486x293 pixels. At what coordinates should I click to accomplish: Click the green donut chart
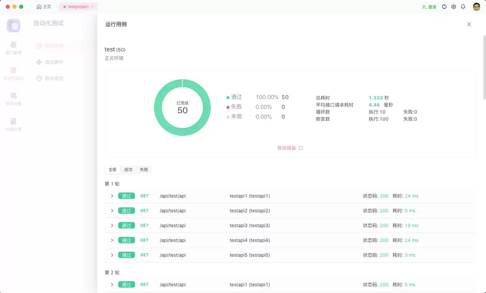(x=182, y=107)
